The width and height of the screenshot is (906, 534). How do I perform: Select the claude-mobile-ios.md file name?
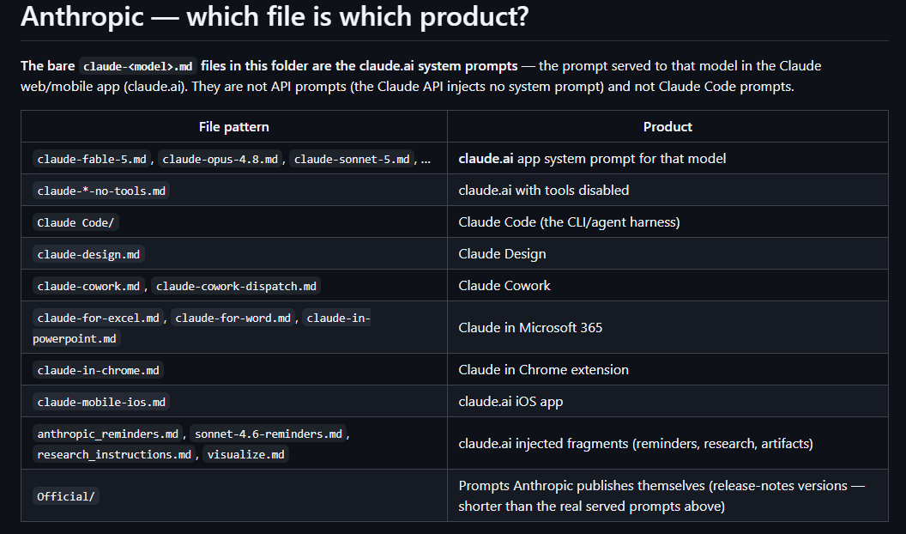101,402
